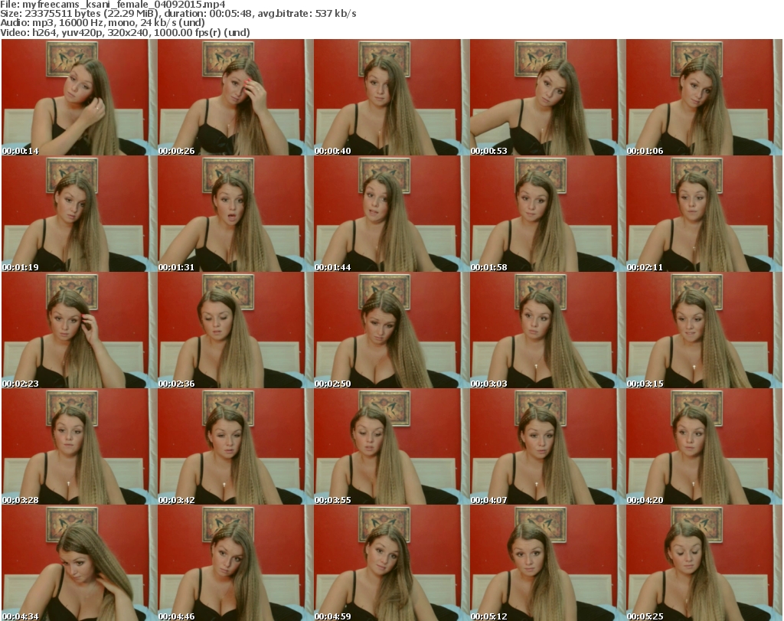The image size is (784, 621).
Task: Select the thumbnail frame stamped 00:01:44
Action: pyautogui.click(x=391, y=214)
